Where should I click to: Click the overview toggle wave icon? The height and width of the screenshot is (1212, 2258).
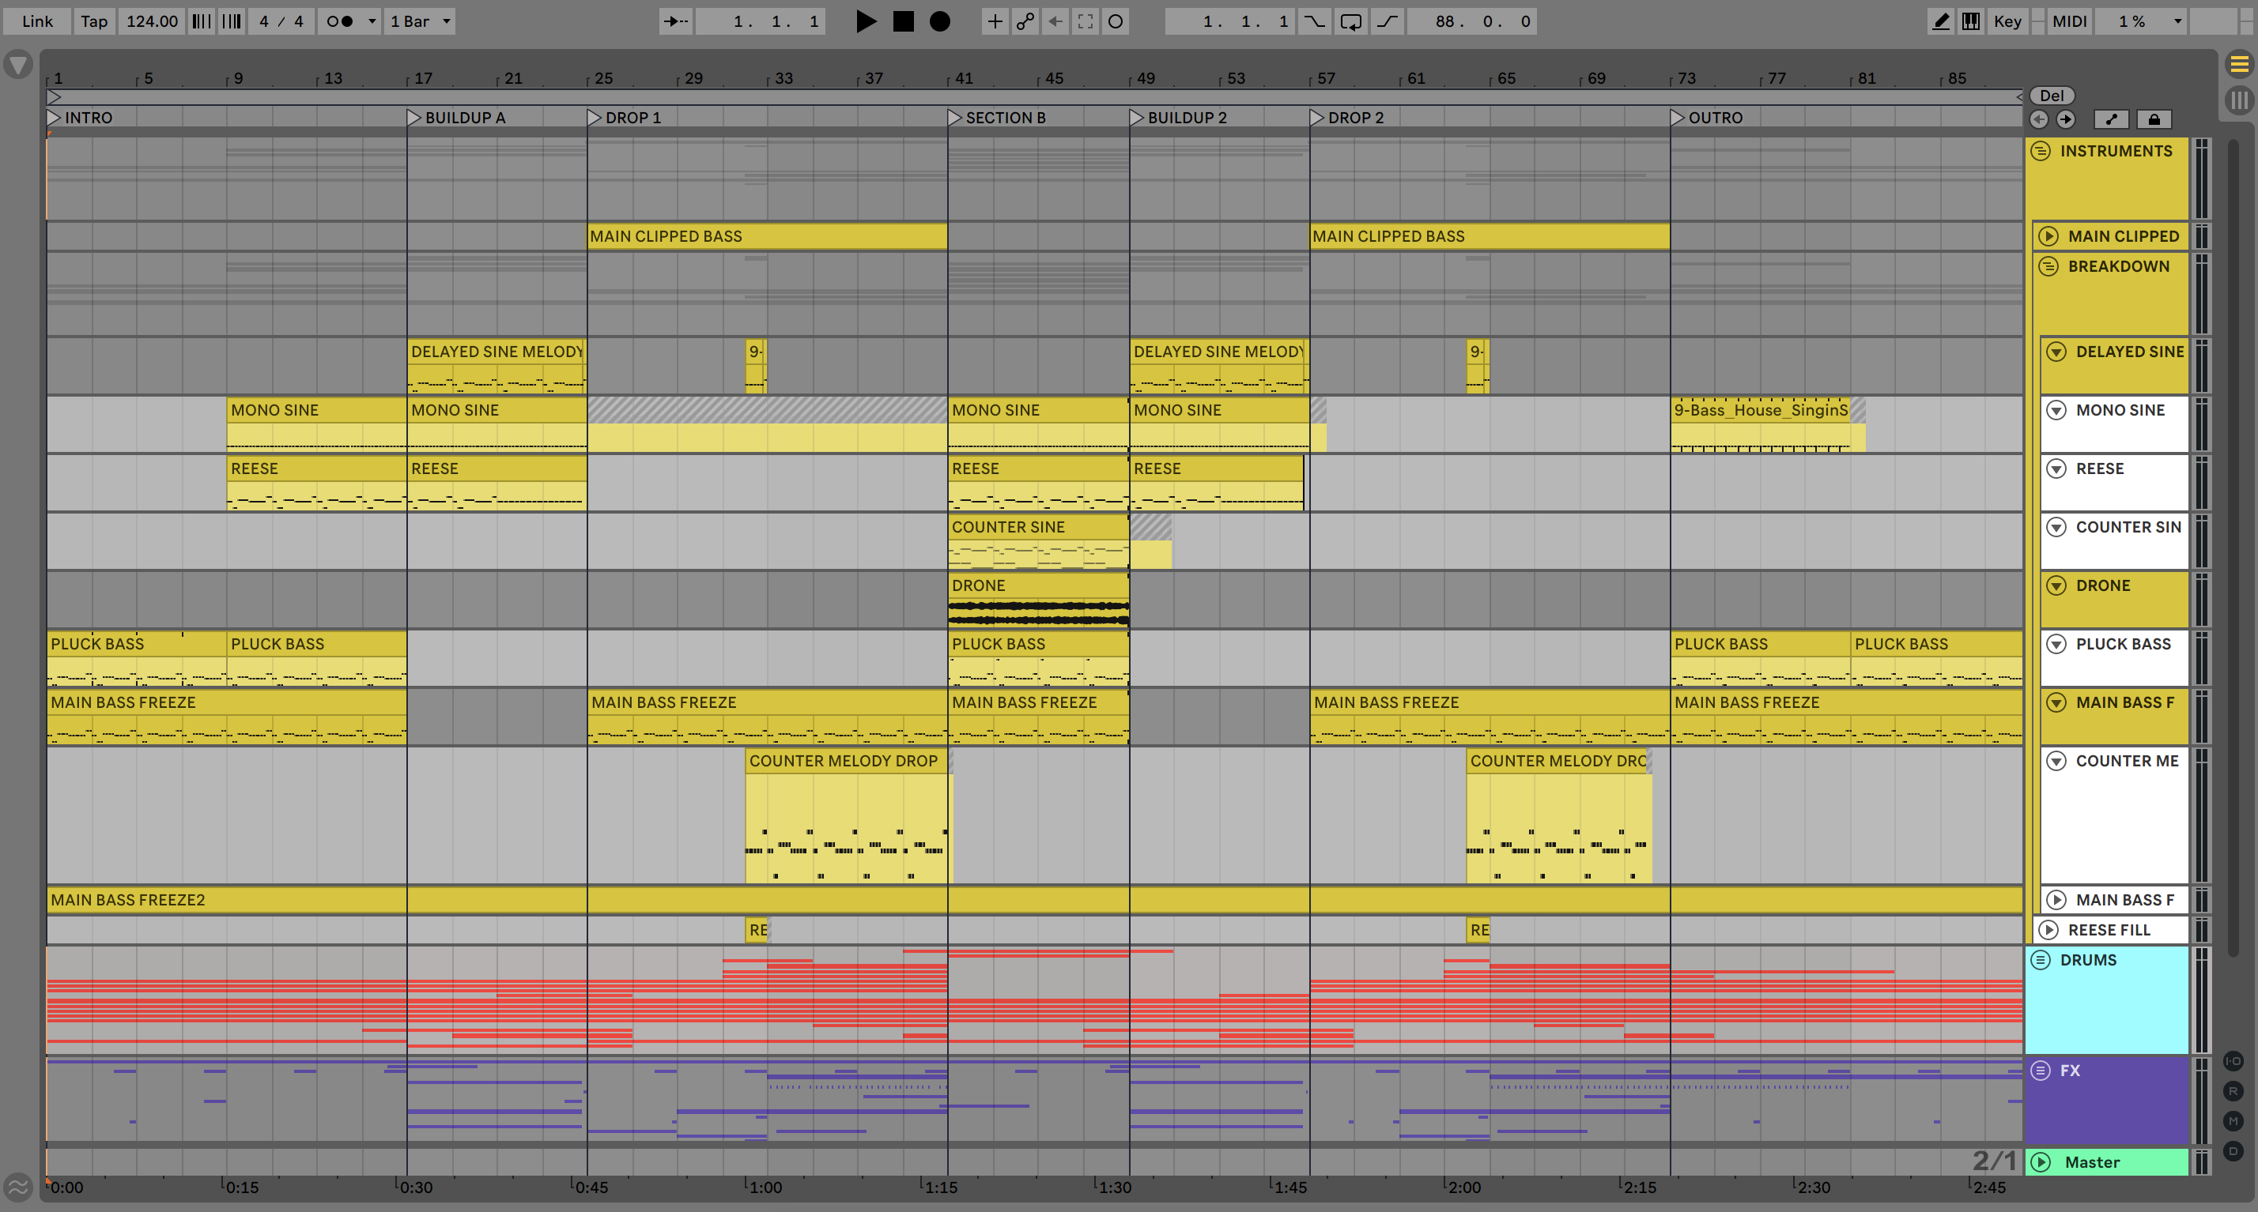(x=18, y=1188)
